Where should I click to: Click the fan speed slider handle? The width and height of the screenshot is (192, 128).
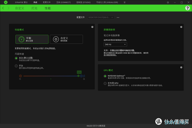click(78, 76)
